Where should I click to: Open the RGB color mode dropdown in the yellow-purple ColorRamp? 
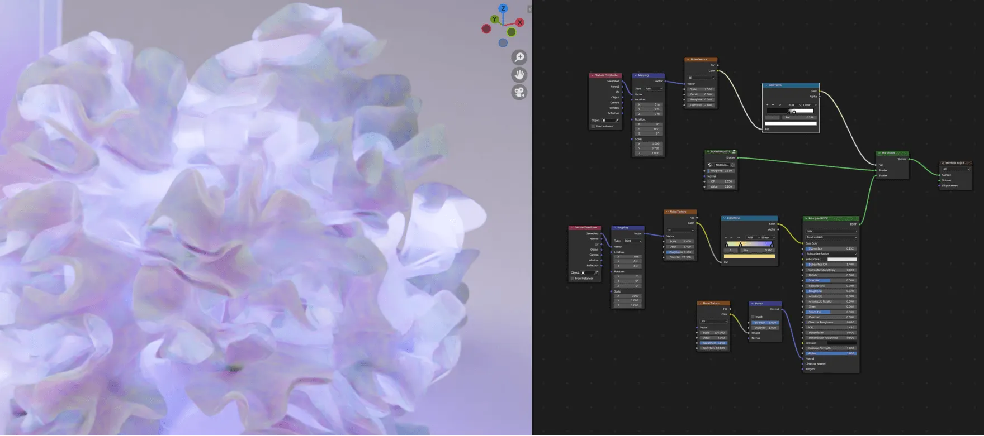pyautogui.click(x=753, y=237)
